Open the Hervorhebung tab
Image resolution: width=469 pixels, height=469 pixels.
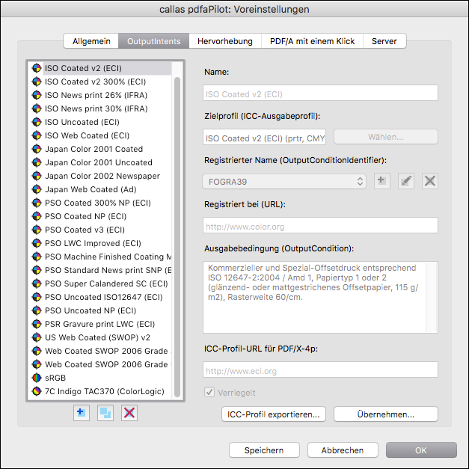225,41
